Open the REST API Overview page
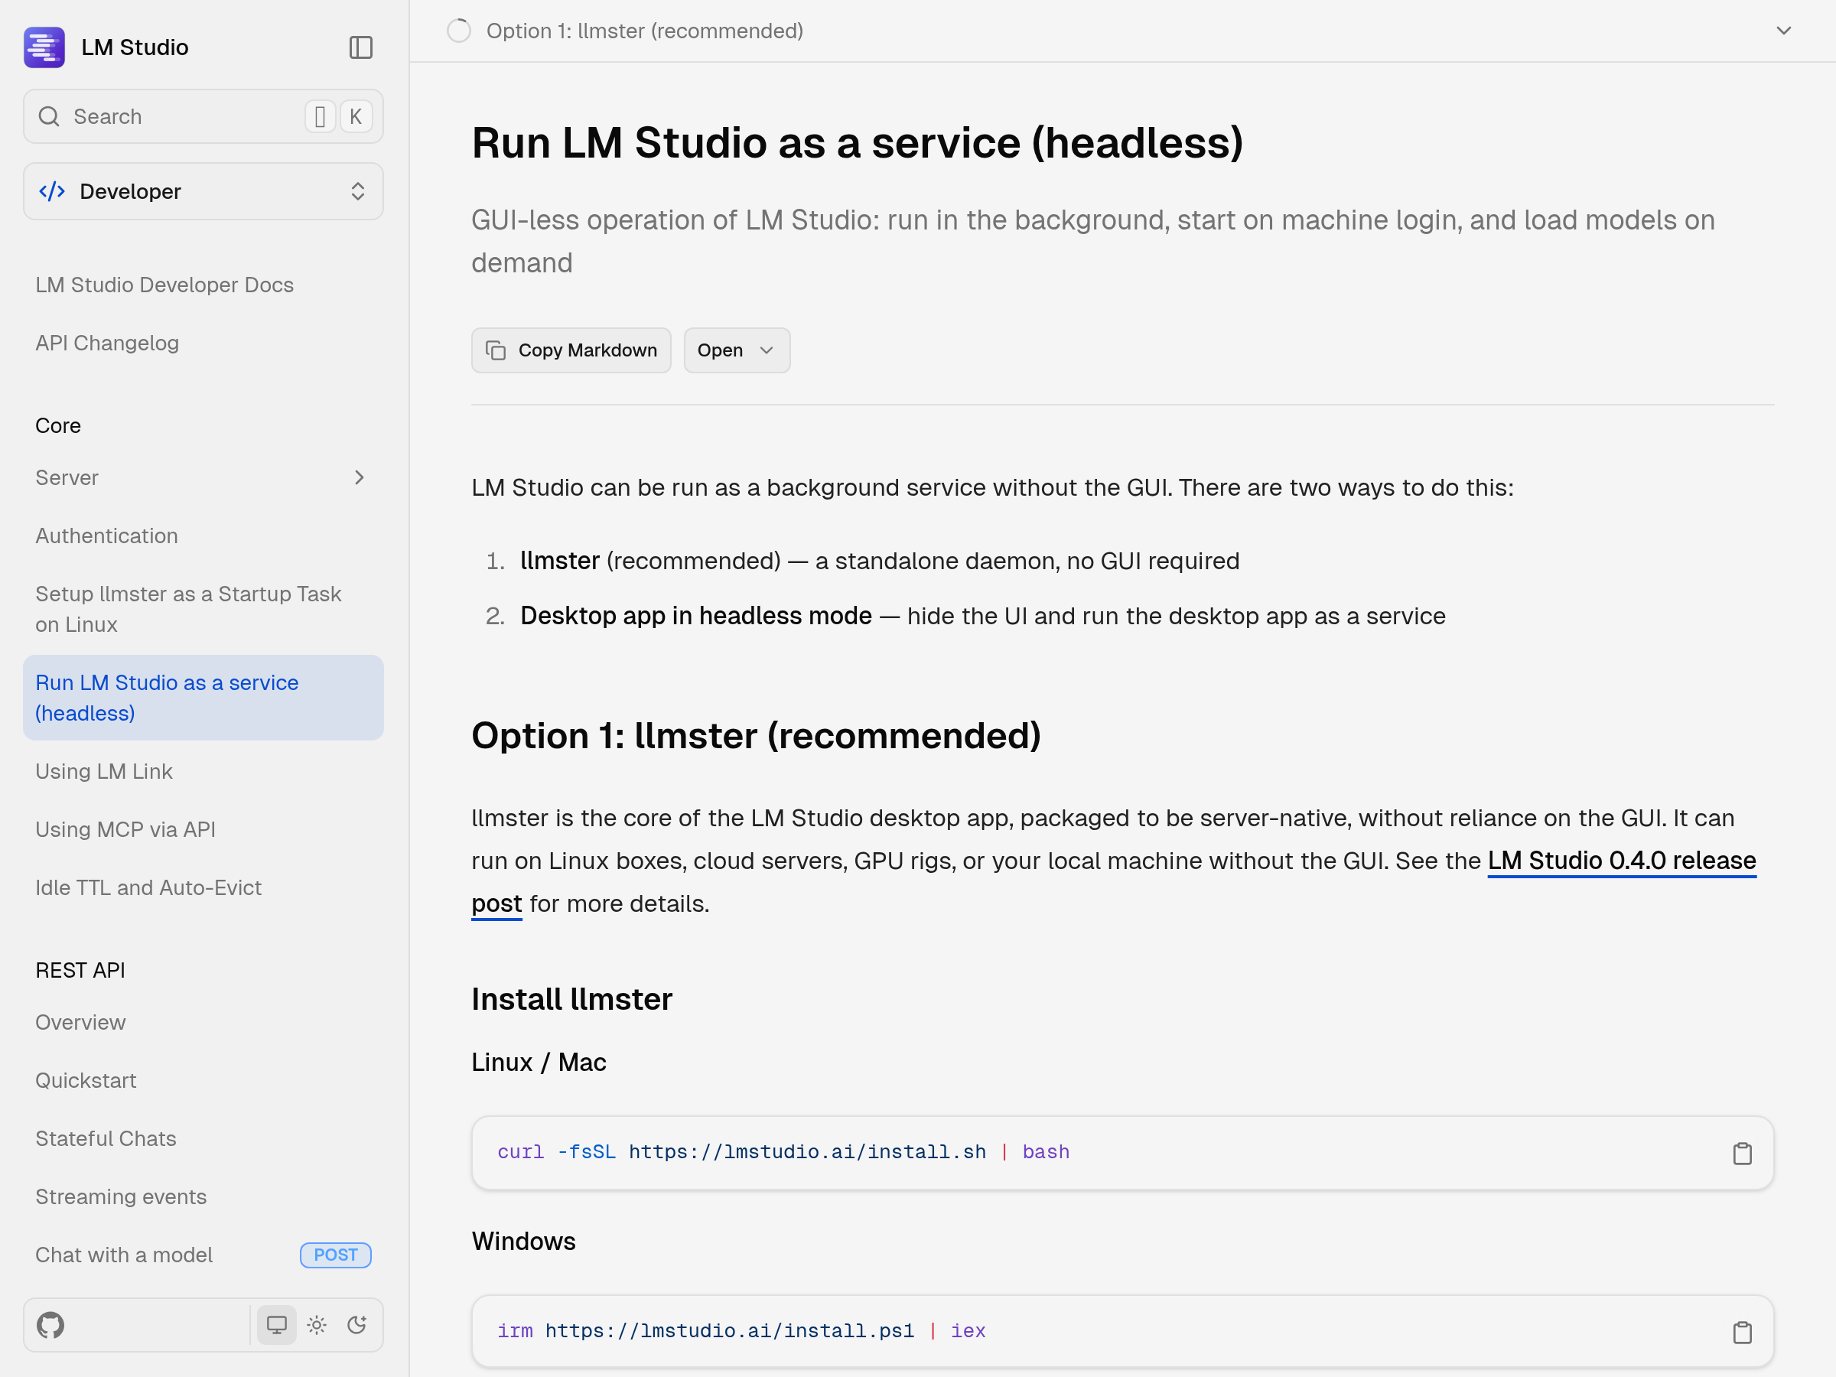The height and width of the screenshot is (1377, 1836). [80, 1023]
